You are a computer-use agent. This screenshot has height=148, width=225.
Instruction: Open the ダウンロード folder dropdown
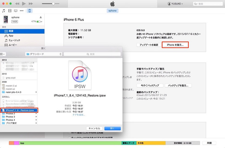44,54
